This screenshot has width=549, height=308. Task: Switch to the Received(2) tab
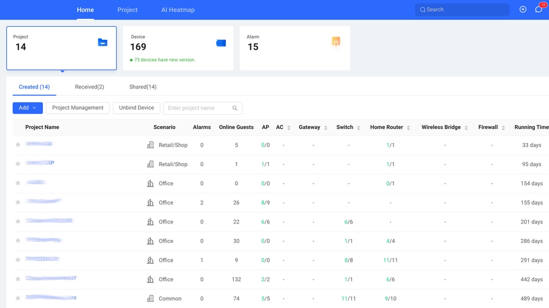89,87
